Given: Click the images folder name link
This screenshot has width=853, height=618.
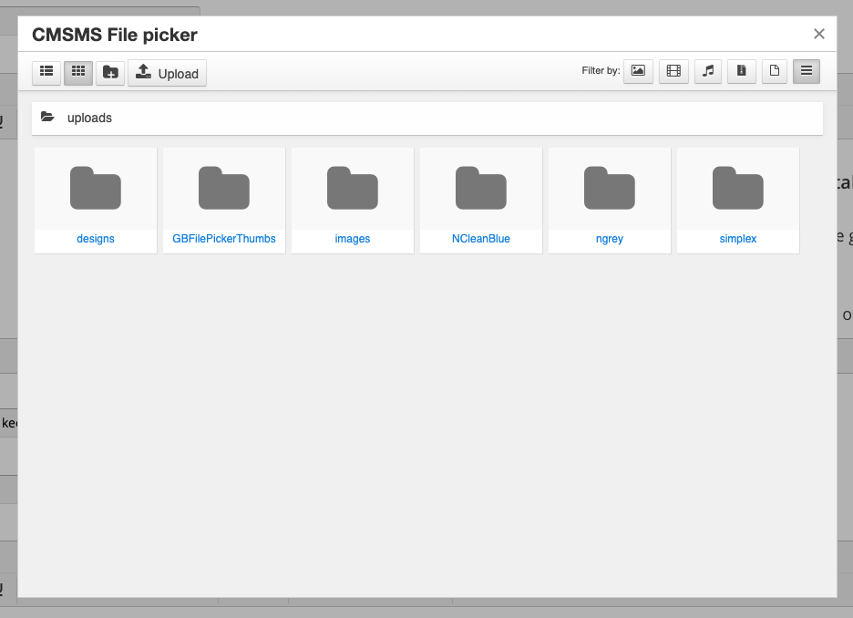Looking at the screenshot, I should (353, 239).
